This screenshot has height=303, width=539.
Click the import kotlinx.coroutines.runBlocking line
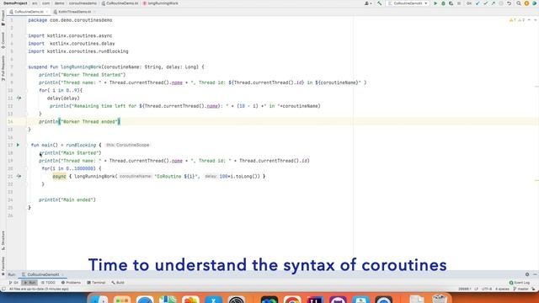(x=78, y=51)
